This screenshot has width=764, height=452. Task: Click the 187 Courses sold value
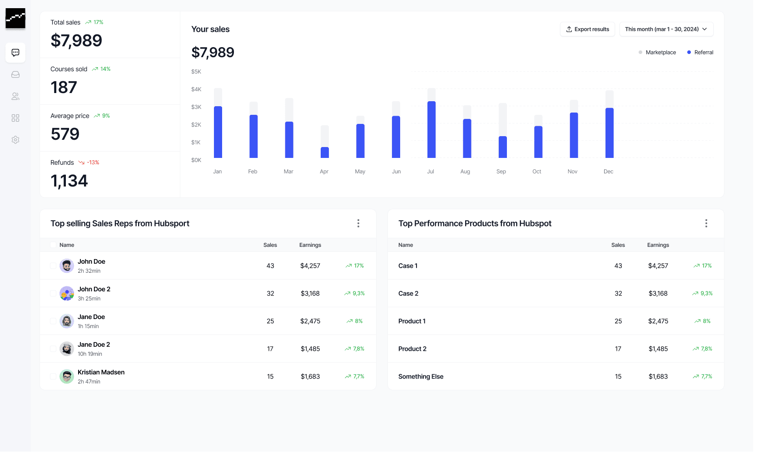click(x=64, y=88)
